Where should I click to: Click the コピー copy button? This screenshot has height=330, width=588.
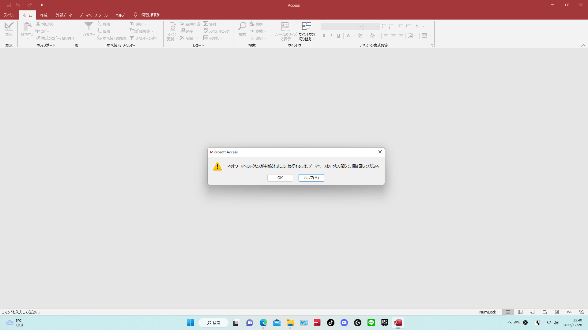pos(43,31)
